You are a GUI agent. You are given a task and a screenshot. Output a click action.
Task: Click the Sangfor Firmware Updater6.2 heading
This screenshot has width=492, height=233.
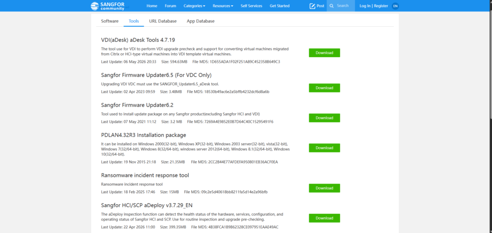137,105
